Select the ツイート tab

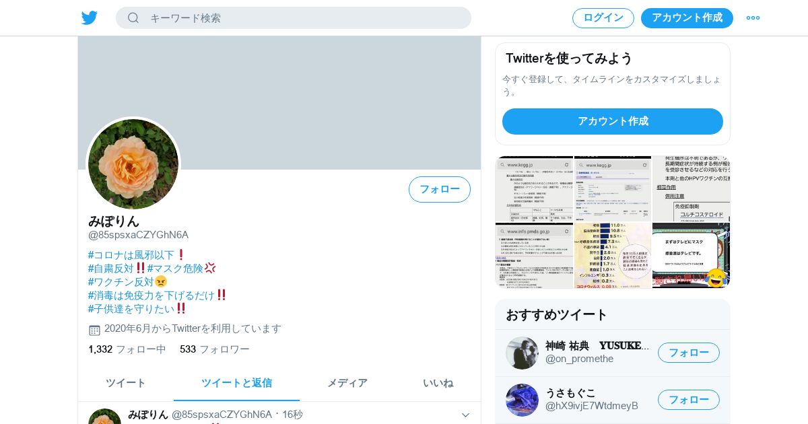(x=126, y=383)
